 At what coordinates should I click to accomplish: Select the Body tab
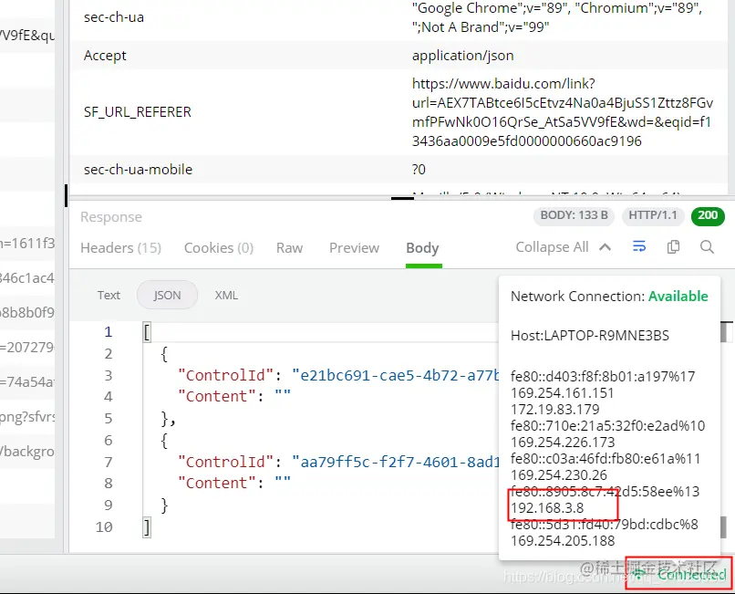(422, 248)
